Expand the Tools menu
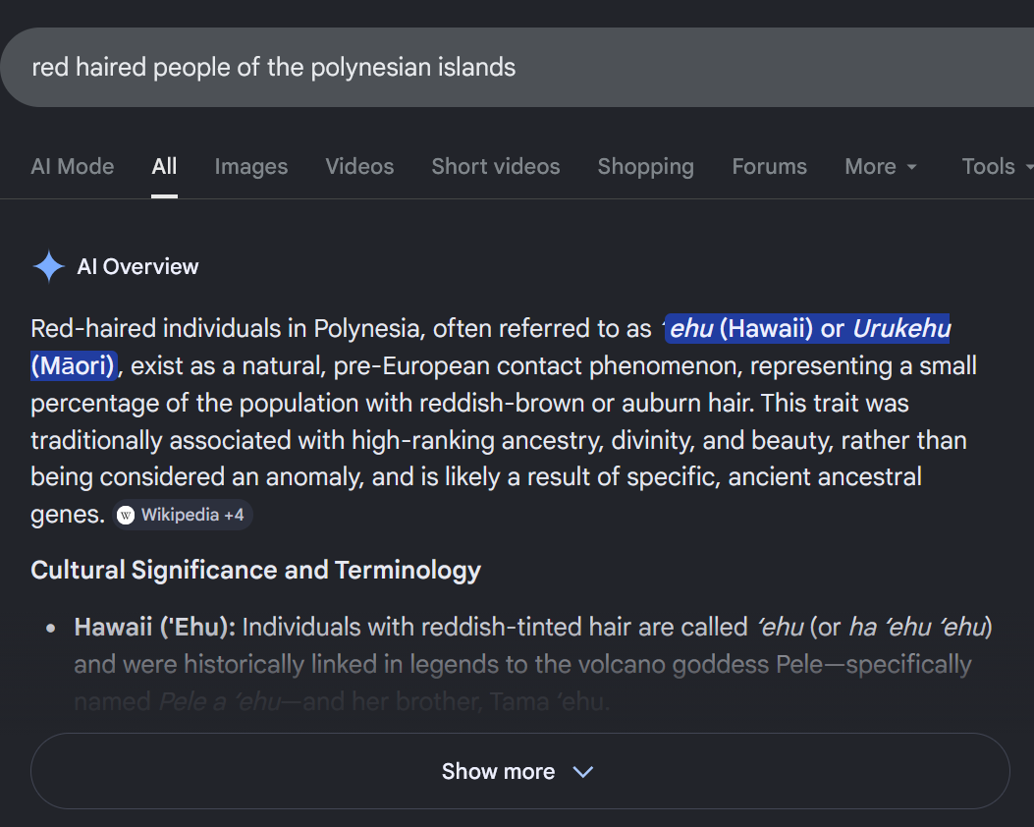 (x=997, y=166)
